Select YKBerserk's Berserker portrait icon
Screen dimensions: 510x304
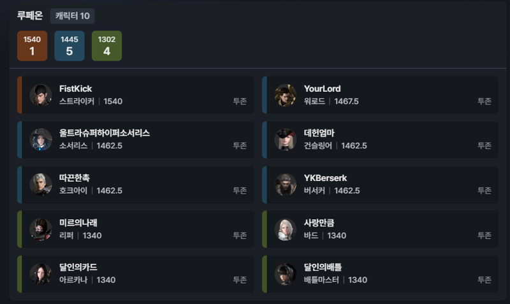tap(285, 184)
